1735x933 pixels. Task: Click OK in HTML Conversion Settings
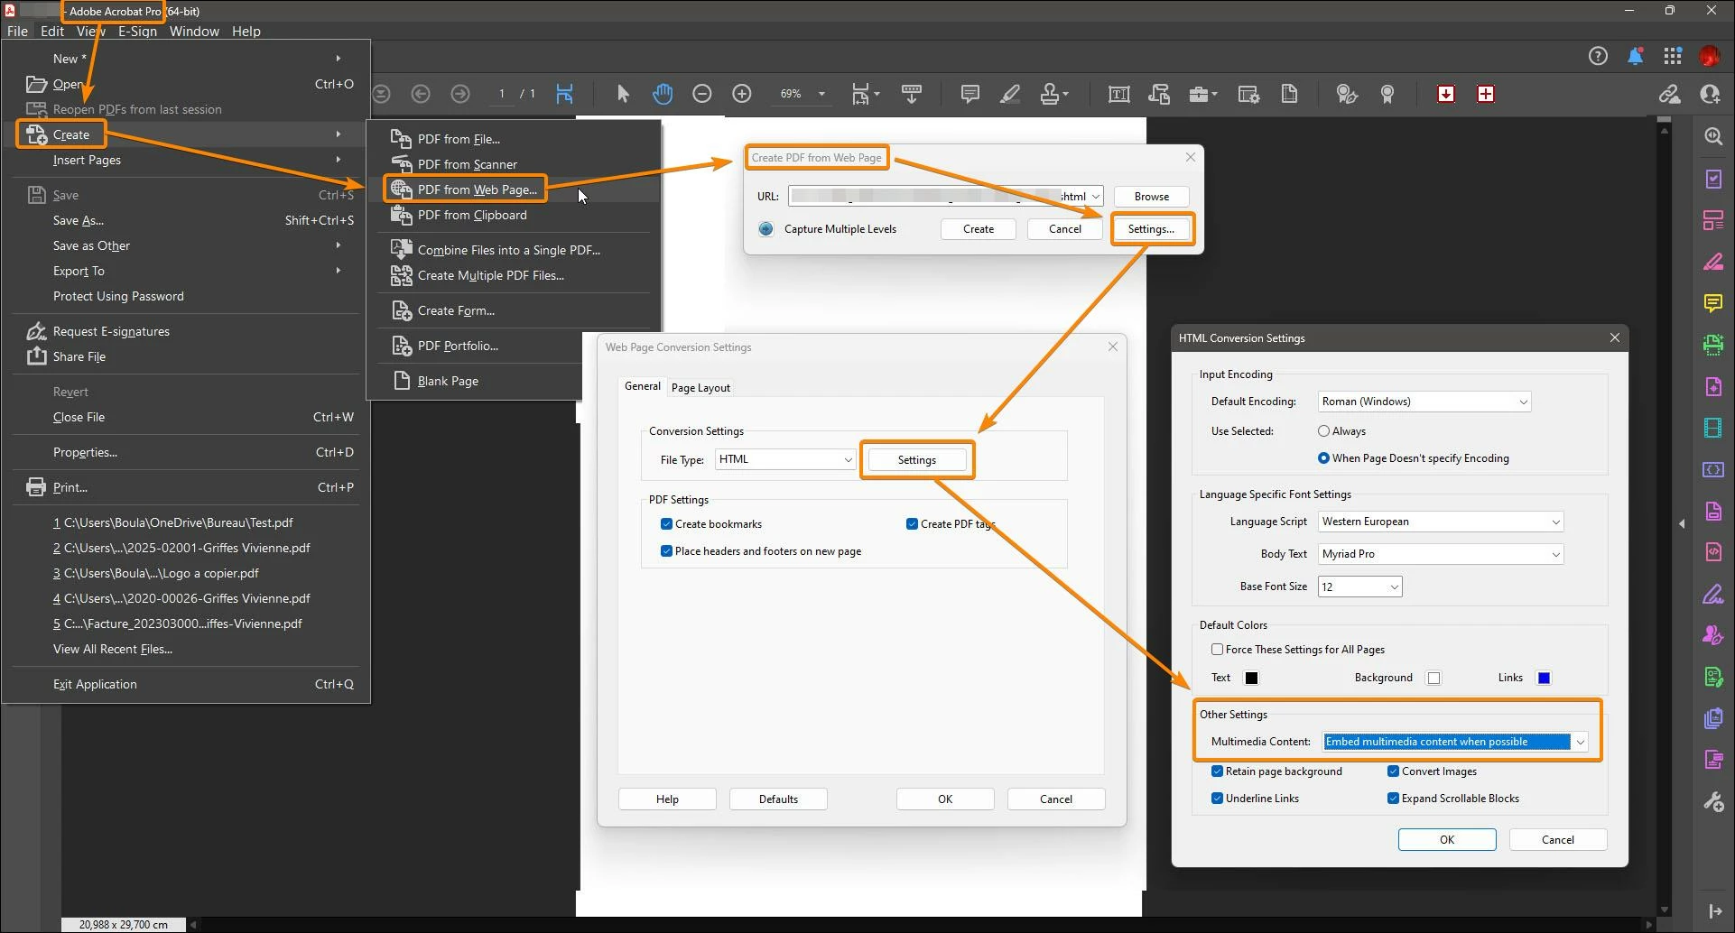[x=1447, y=840]
